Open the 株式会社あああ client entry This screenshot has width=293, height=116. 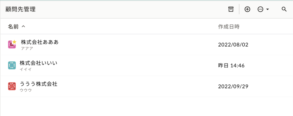(x=146, y=45)
